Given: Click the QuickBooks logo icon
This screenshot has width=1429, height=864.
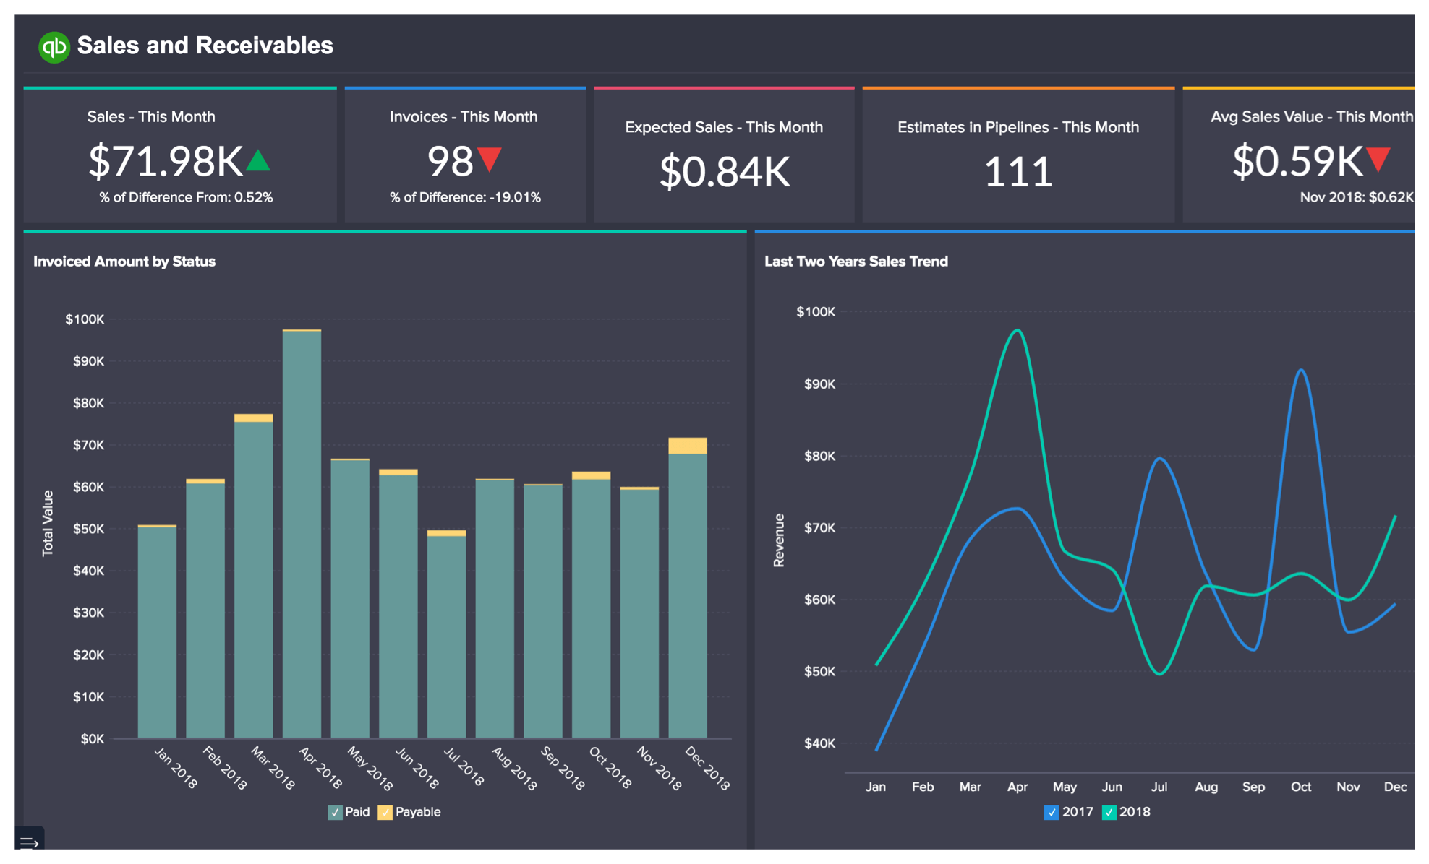Looking at the screenshot, I should 54,47.
